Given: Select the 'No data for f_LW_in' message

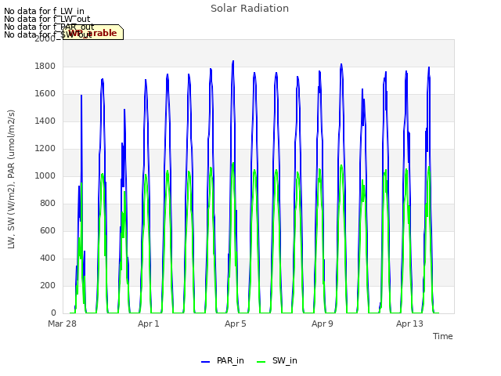Looking at the screenshot, I should click(x=44, y=12).
